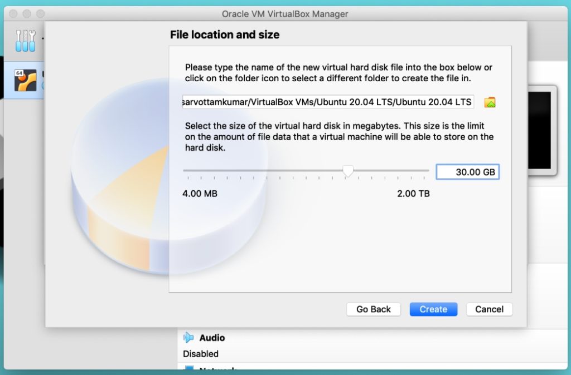Click the VM preview thumbnail behind dialog
The width and height of the screenshot is (571, 375).
tap(542, 131)
